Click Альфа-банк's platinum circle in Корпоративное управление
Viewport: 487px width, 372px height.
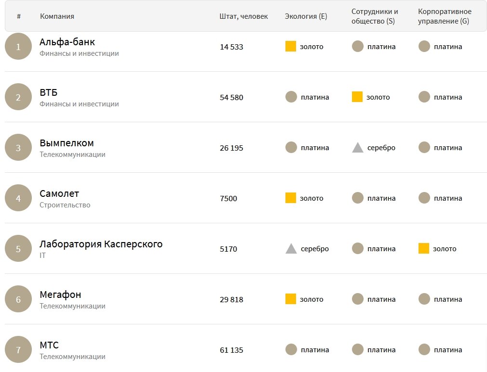click(424, 46)
